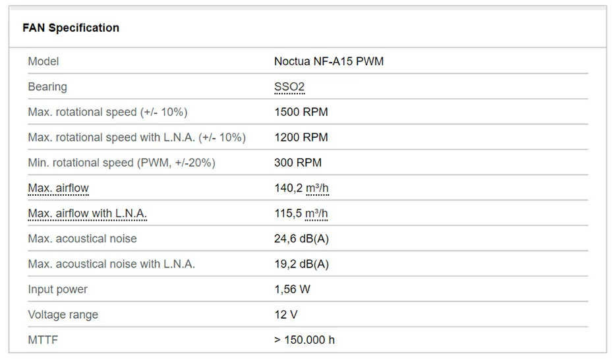Open the Max. airflow with L.N.A. term
The width and height of the screenshot is (613, 359).
click(x=87, y=213)
